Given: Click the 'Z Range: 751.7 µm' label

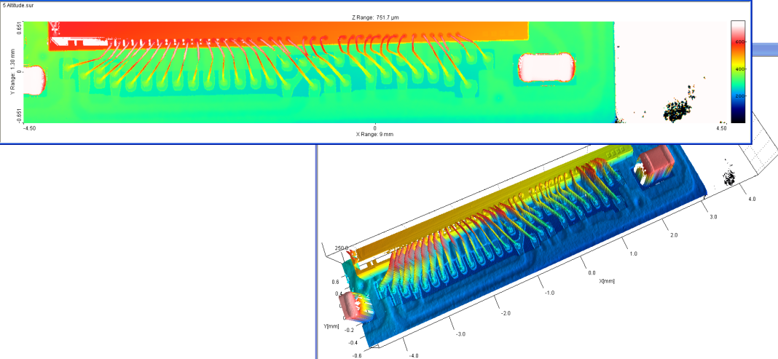Looking at the screenshot, I should pyautogui.click(x=375, y=17).
